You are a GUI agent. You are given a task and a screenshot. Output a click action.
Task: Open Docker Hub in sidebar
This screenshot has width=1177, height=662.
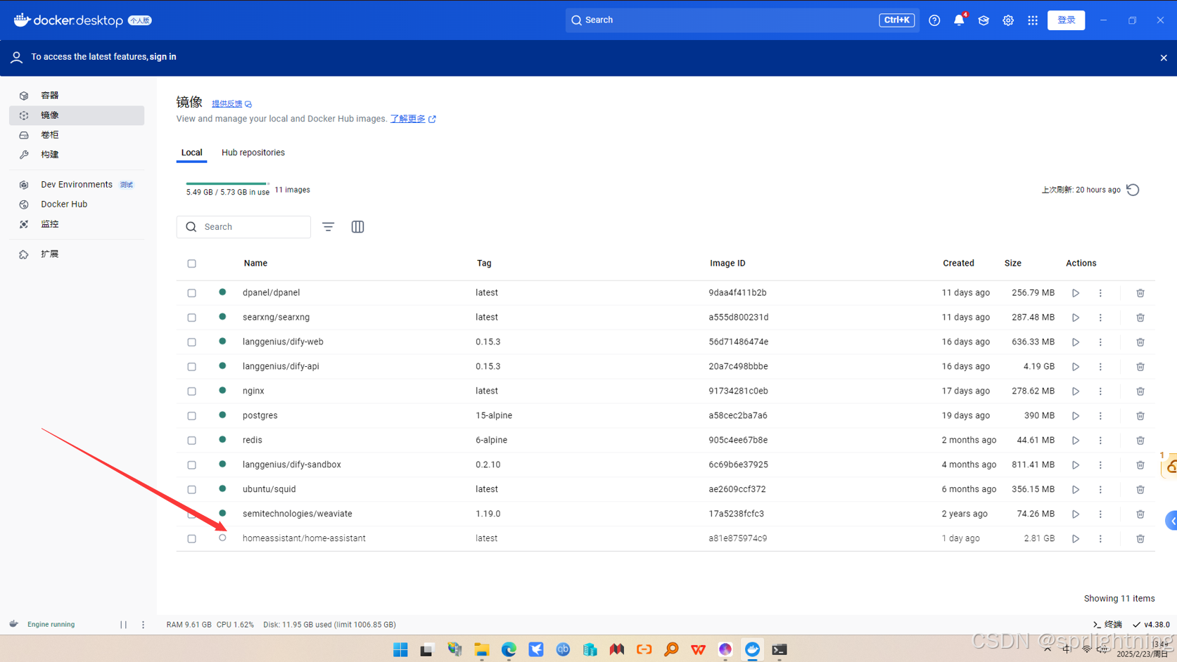pos(77,205)
